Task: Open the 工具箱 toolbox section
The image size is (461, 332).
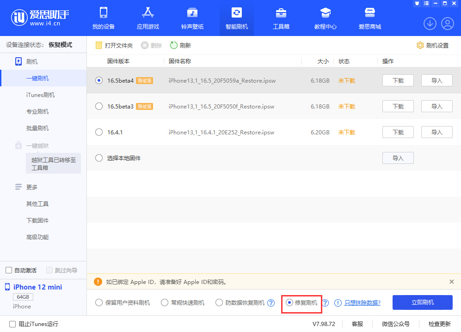Action: coord(281,18)
